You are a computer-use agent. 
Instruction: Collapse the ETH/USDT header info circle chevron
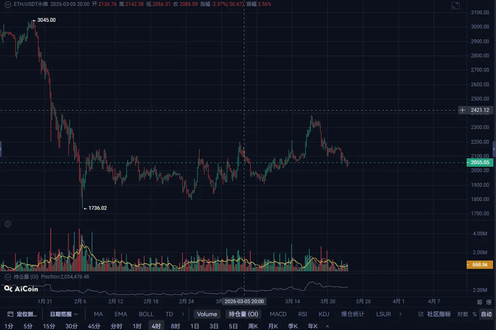8,5
